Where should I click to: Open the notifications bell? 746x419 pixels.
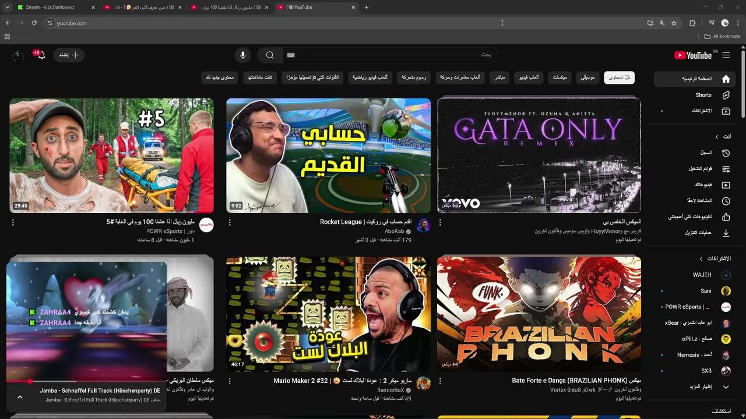point(40,55)
